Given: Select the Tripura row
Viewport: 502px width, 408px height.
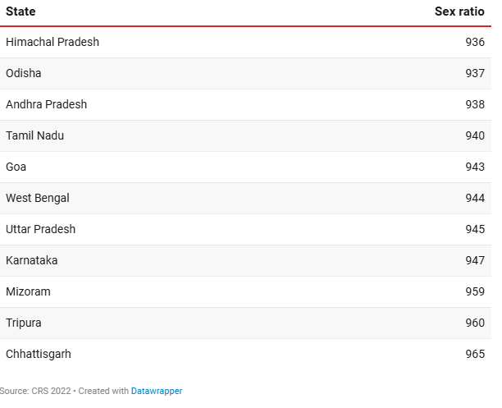Looking at the screenshot, I should pyautogui.click(x=245, y=323).
